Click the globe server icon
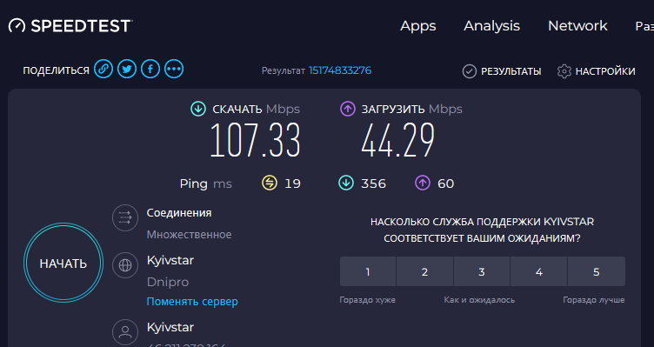Screen dimensions: 654x347 pyautogui.click(x=125, y=265)
